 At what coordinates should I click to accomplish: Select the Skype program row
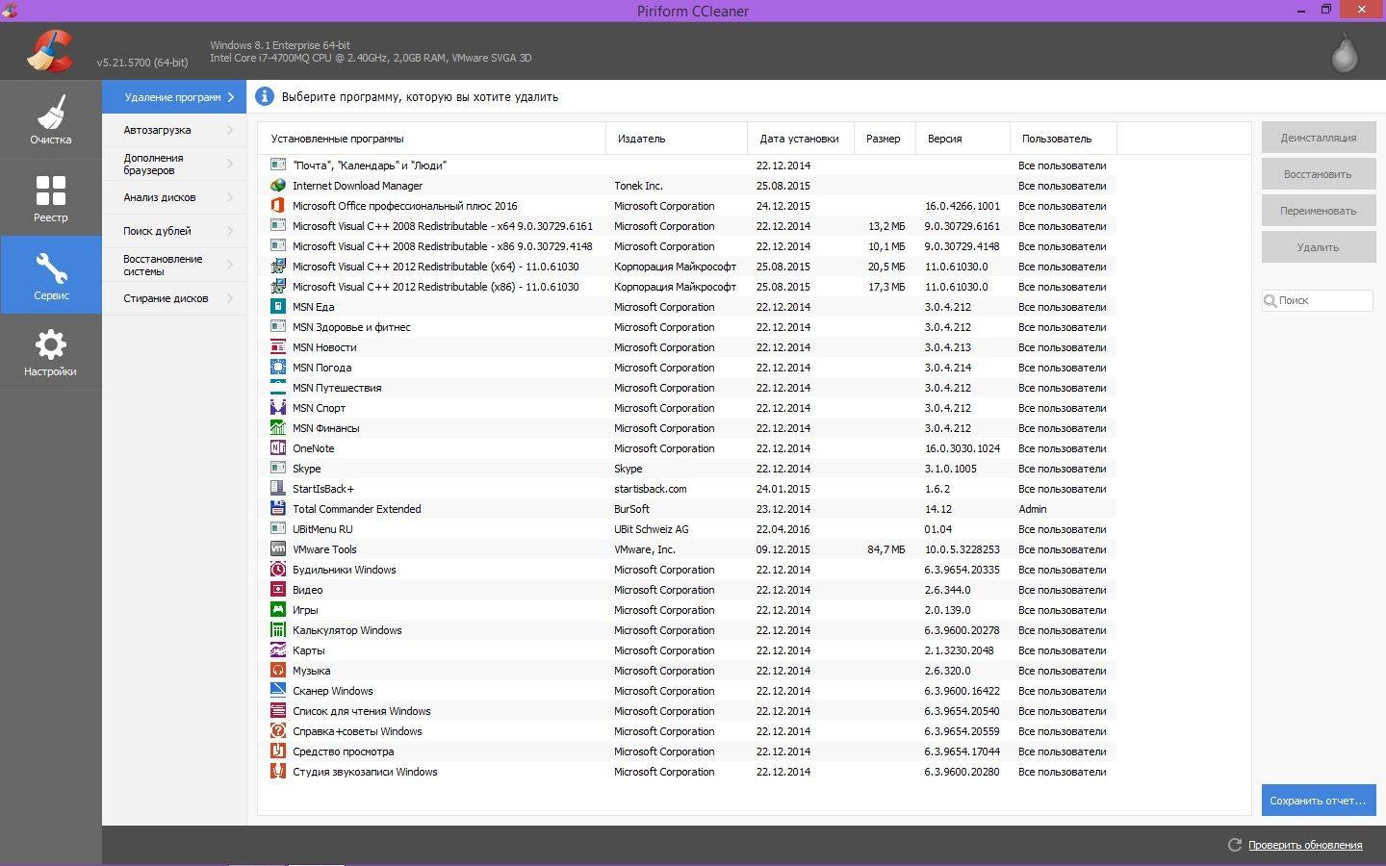tap(687, 469)
